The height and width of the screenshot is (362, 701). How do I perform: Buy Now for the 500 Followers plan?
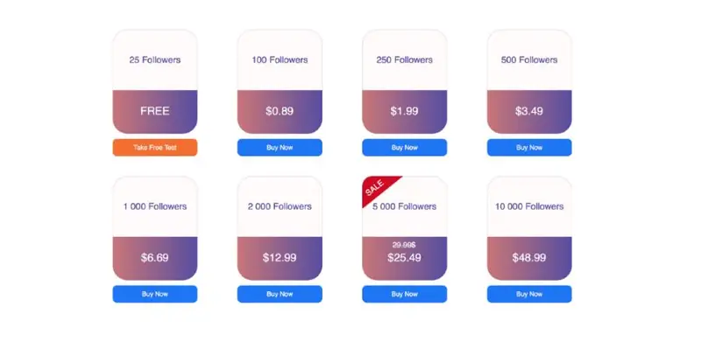coord(529,147)
